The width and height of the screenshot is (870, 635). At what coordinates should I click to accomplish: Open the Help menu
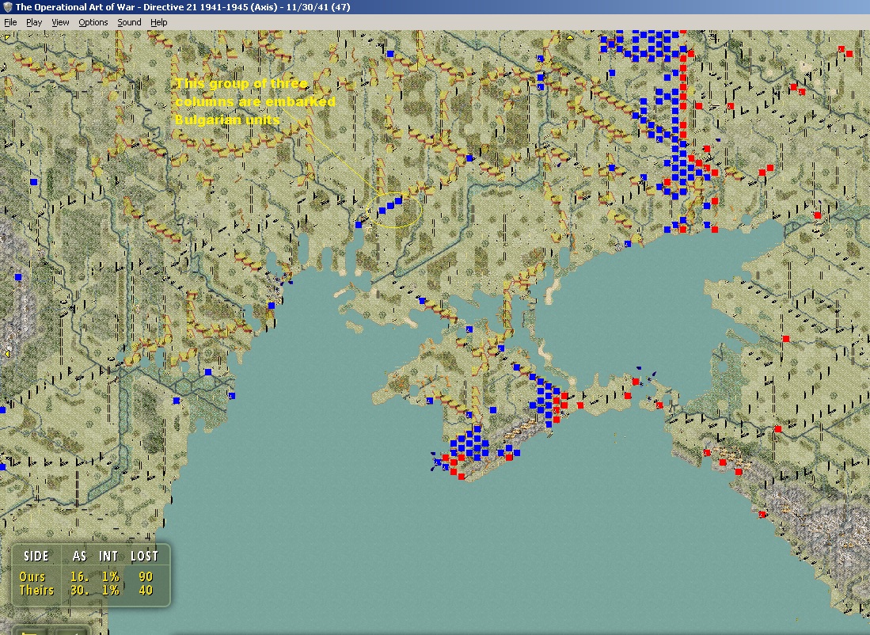158,22
